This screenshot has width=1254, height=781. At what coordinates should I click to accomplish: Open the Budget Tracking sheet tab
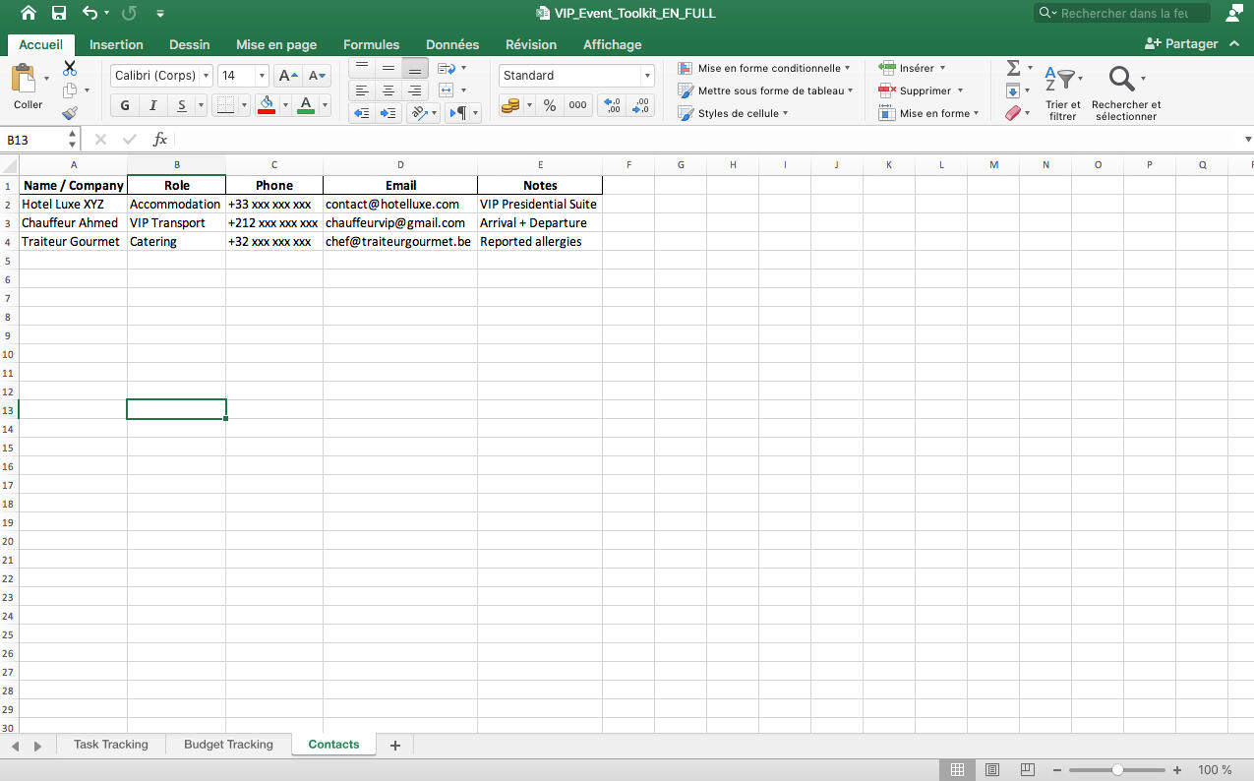pos(228,745)
